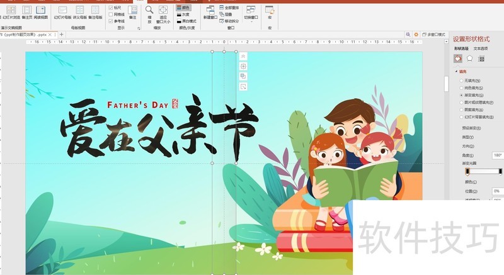Select Color mode (颜色)
The width and height of the screenshot is (504, 275).
coord(183,8)
